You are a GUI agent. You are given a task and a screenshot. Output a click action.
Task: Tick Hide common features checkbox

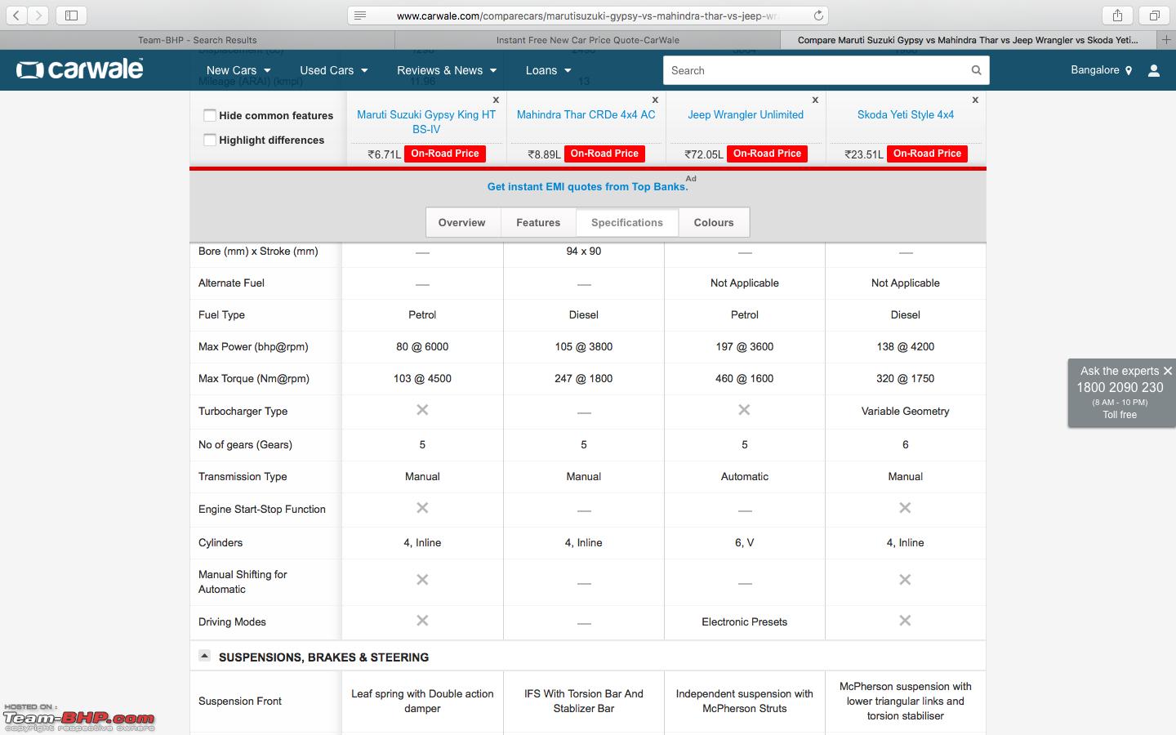(x=210, y=115)
